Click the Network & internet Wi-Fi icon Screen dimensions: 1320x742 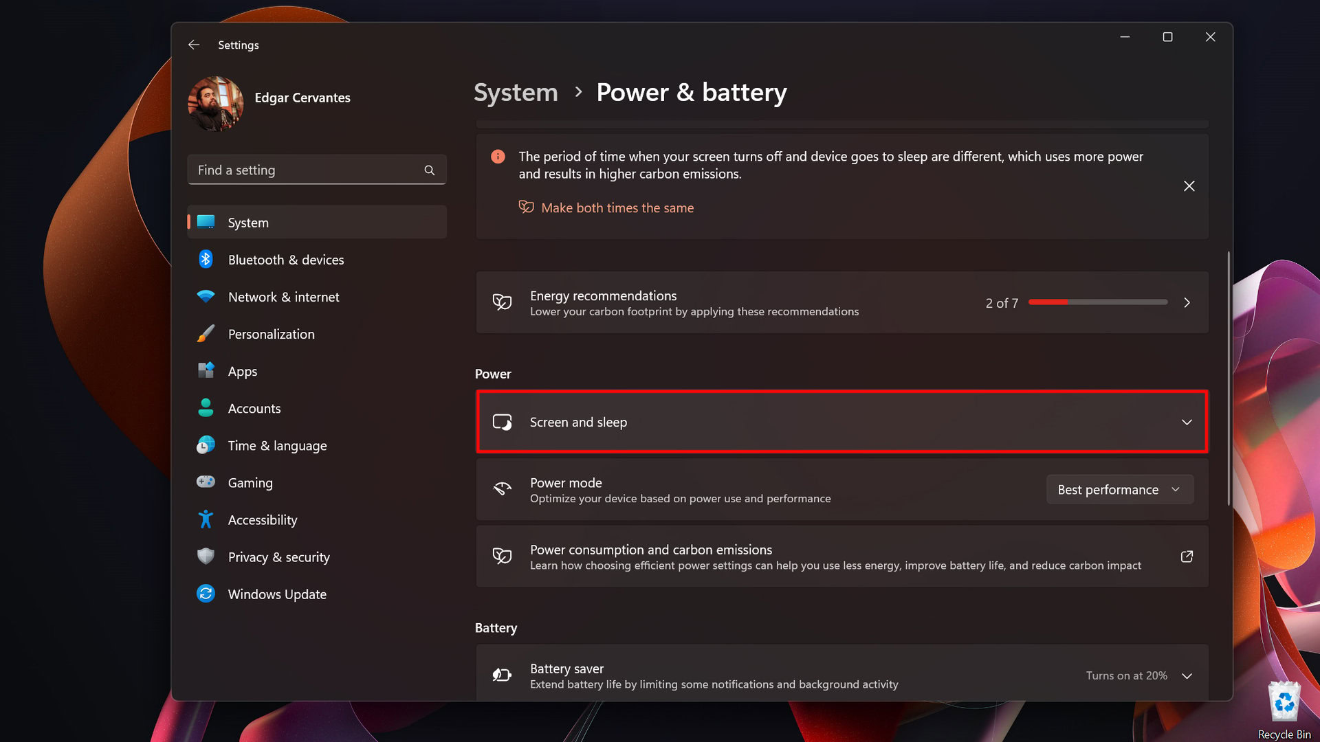pos(206,297)
